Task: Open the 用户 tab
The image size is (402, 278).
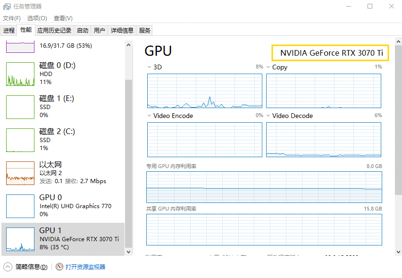Action: pos(99,31)
